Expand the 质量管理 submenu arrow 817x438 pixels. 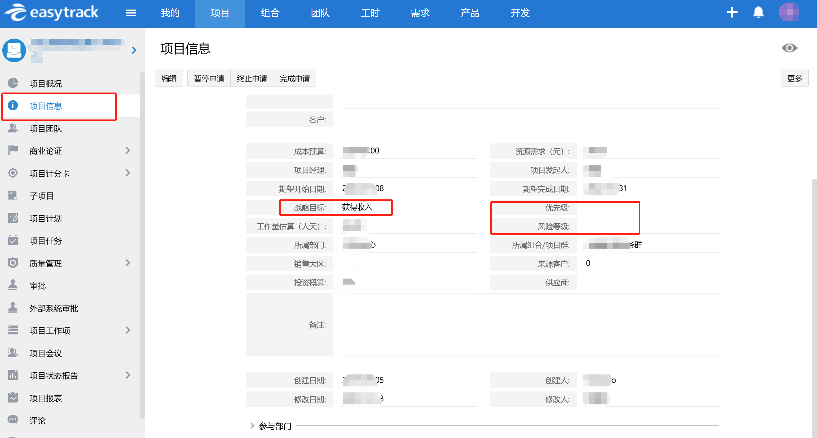pos(128,263)
